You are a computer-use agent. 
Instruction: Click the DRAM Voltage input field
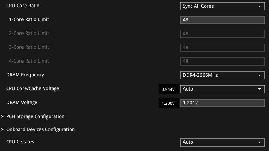[222, 103]
